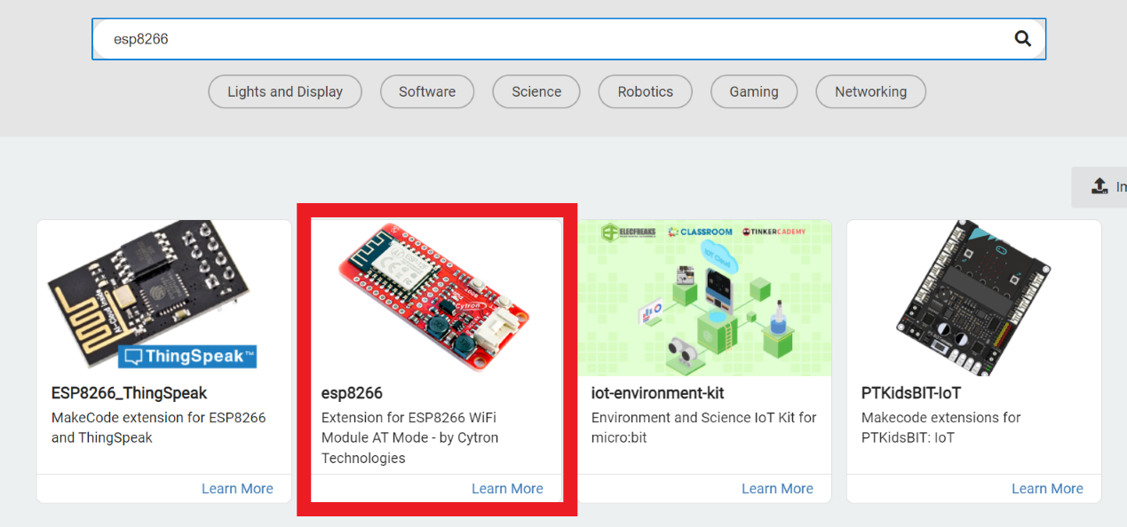1127x527 pixels.
Task: Click the iot-environment-kit title text
Action: pos(658,393)
